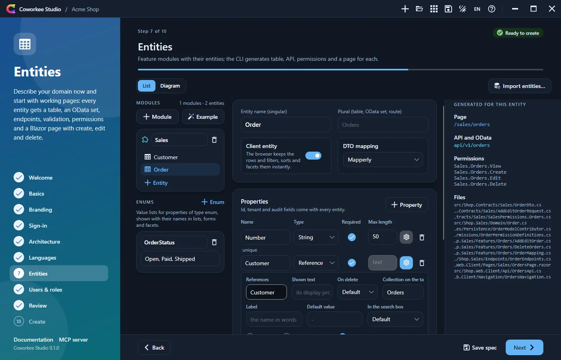Go to the Users & roles step

point(59,289)
